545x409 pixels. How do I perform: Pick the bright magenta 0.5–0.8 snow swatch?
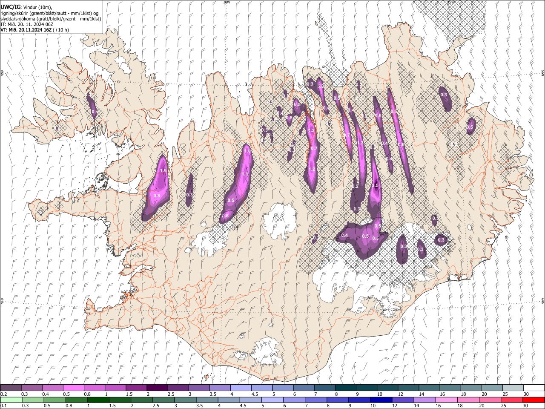(x=74, y=388)
